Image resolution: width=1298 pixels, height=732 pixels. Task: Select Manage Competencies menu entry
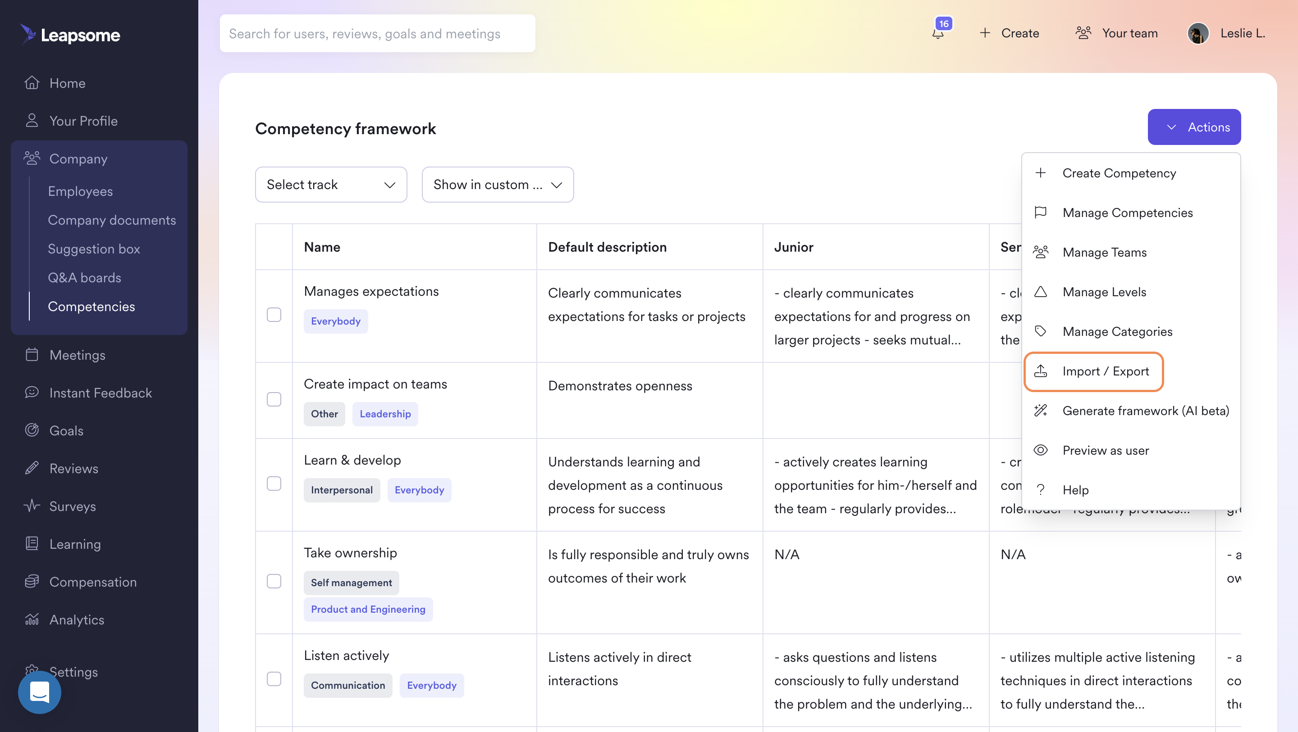pos(1131,212)
